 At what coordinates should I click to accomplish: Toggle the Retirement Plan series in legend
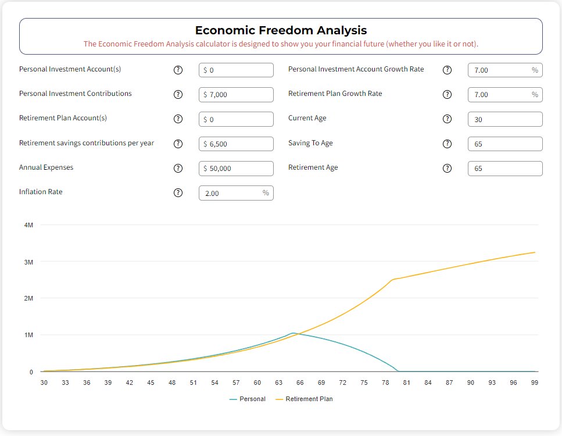304,399
